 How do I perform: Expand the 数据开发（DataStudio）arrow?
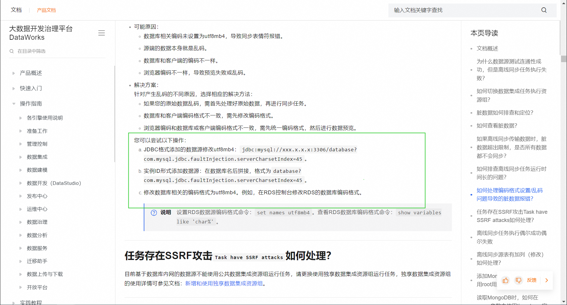21,183
